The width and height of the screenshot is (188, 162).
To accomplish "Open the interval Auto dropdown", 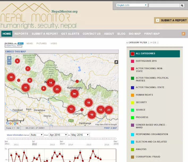I will pos(37,135).
